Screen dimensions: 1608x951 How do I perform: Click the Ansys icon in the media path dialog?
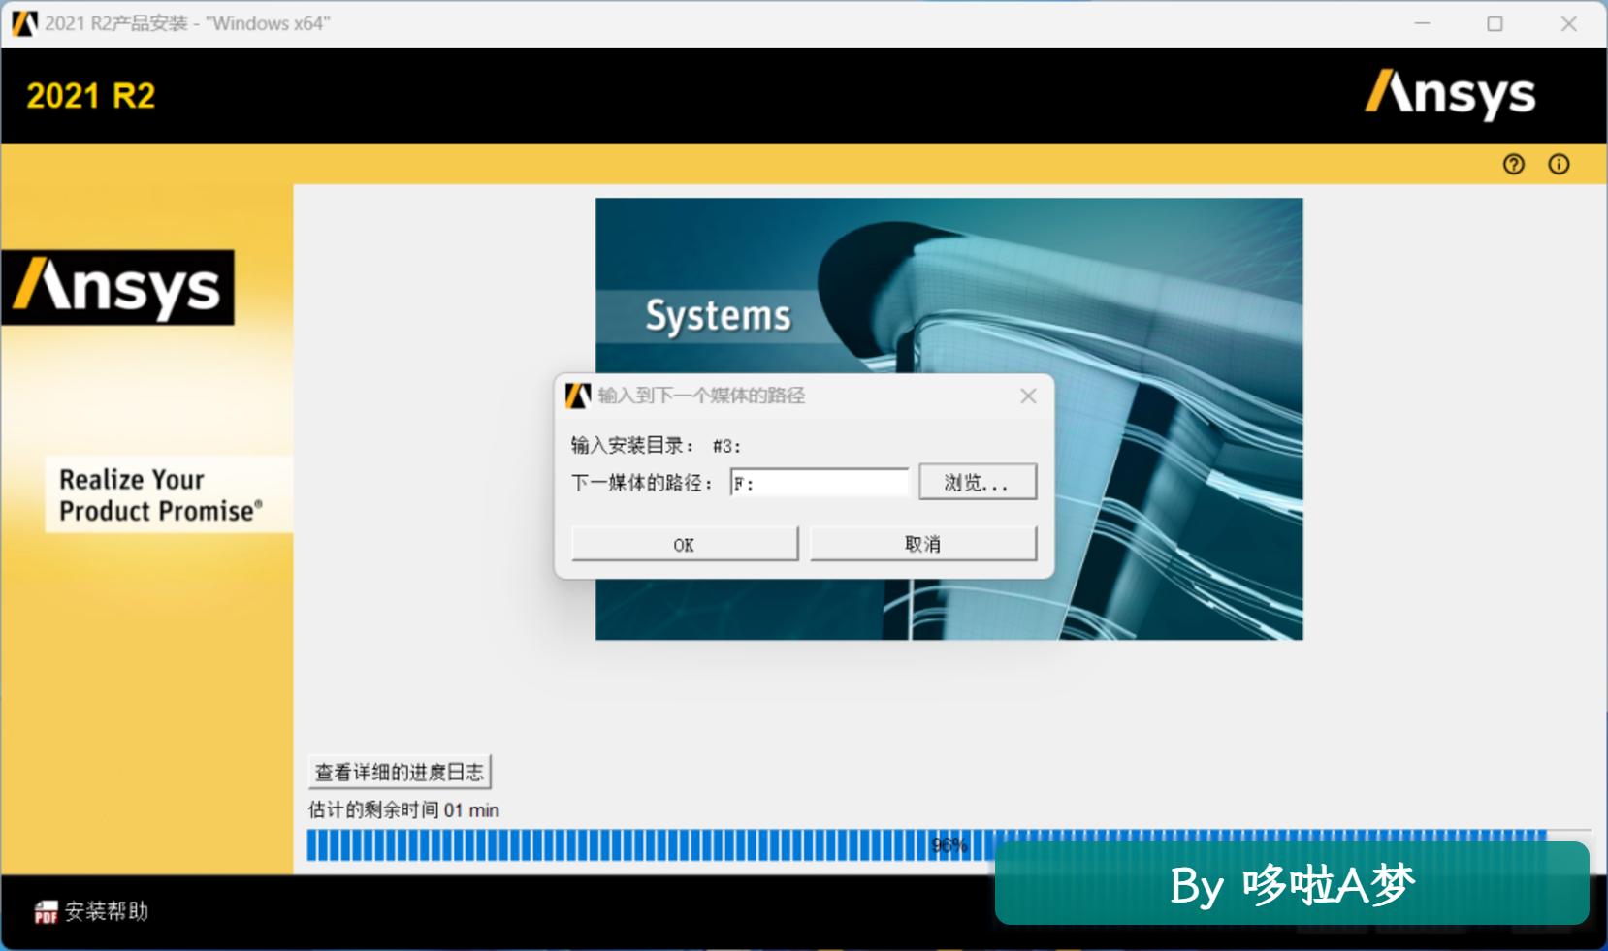(578, 396)
